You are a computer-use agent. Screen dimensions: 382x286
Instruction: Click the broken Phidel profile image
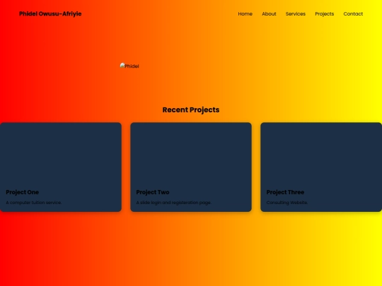click(x=129, y=66)
